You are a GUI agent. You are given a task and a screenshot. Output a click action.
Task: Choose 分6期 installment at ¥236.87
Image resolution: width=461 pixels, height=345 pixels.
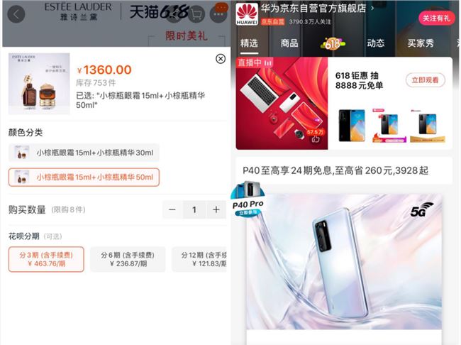pyautogui.click(x=128, y=259)
